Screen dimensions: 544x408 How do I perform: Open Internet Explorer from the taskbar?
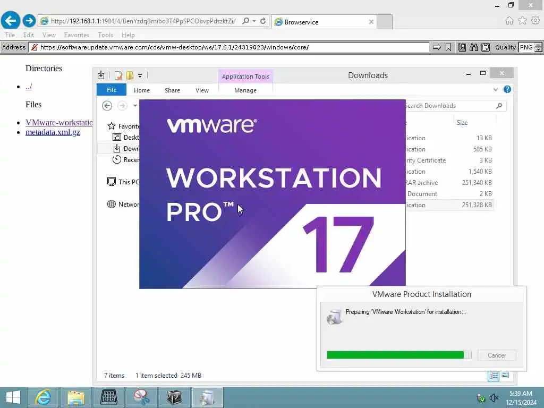tap(43, 397)
